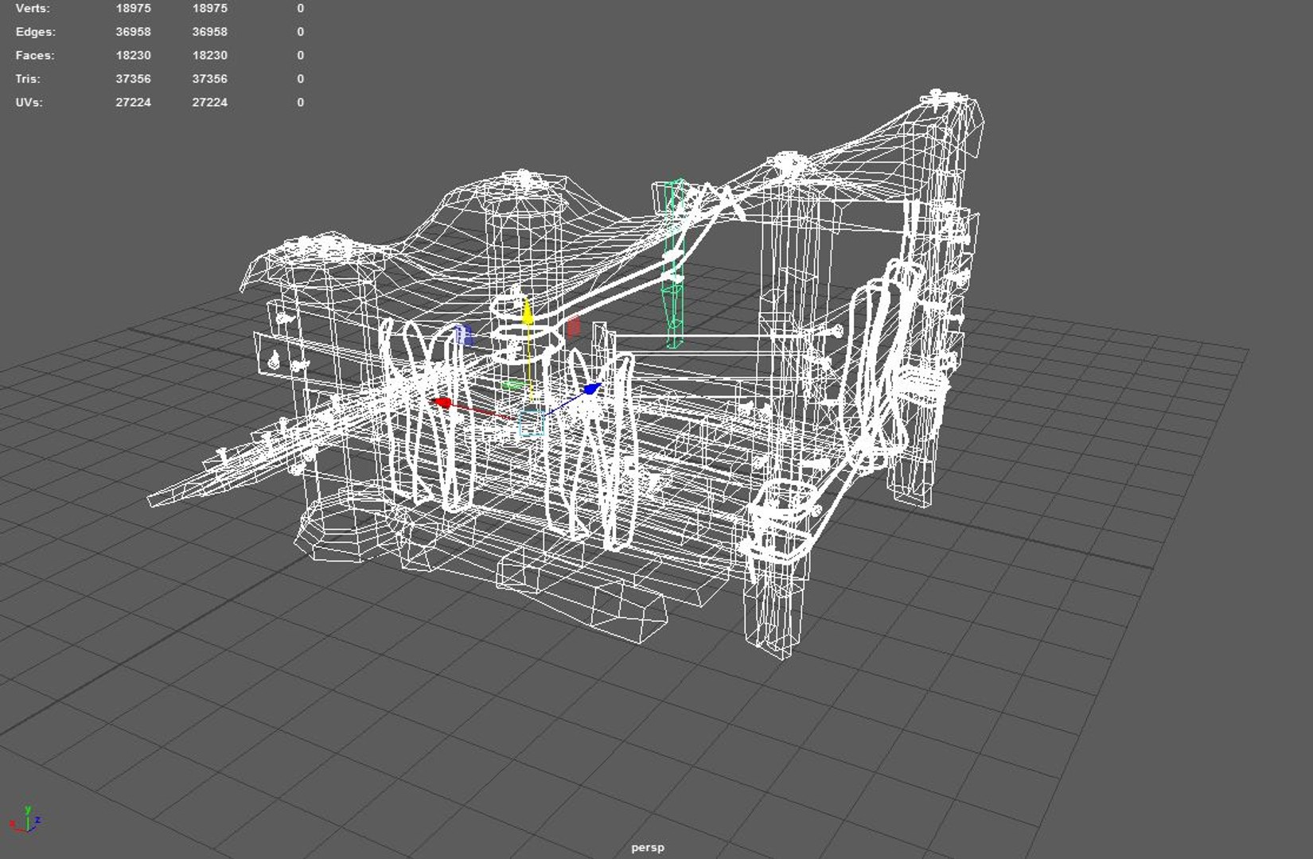Click the 'Faces:' stat label
The height and width of the screenshot is (859, 1313).
click(35, 55)
